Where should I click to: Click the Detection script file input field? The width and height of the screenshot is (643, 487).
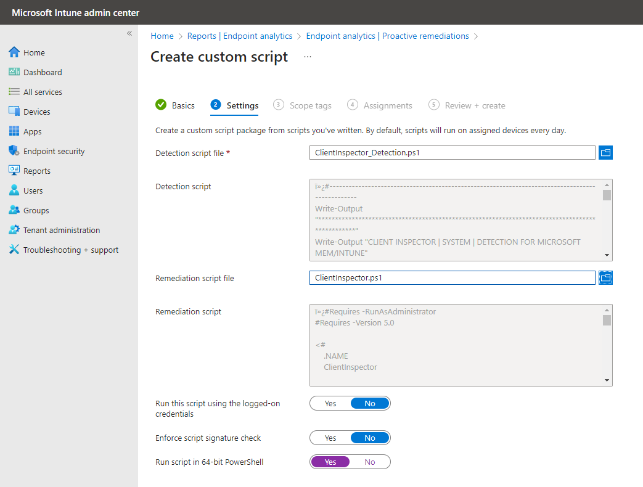(453, 152)
